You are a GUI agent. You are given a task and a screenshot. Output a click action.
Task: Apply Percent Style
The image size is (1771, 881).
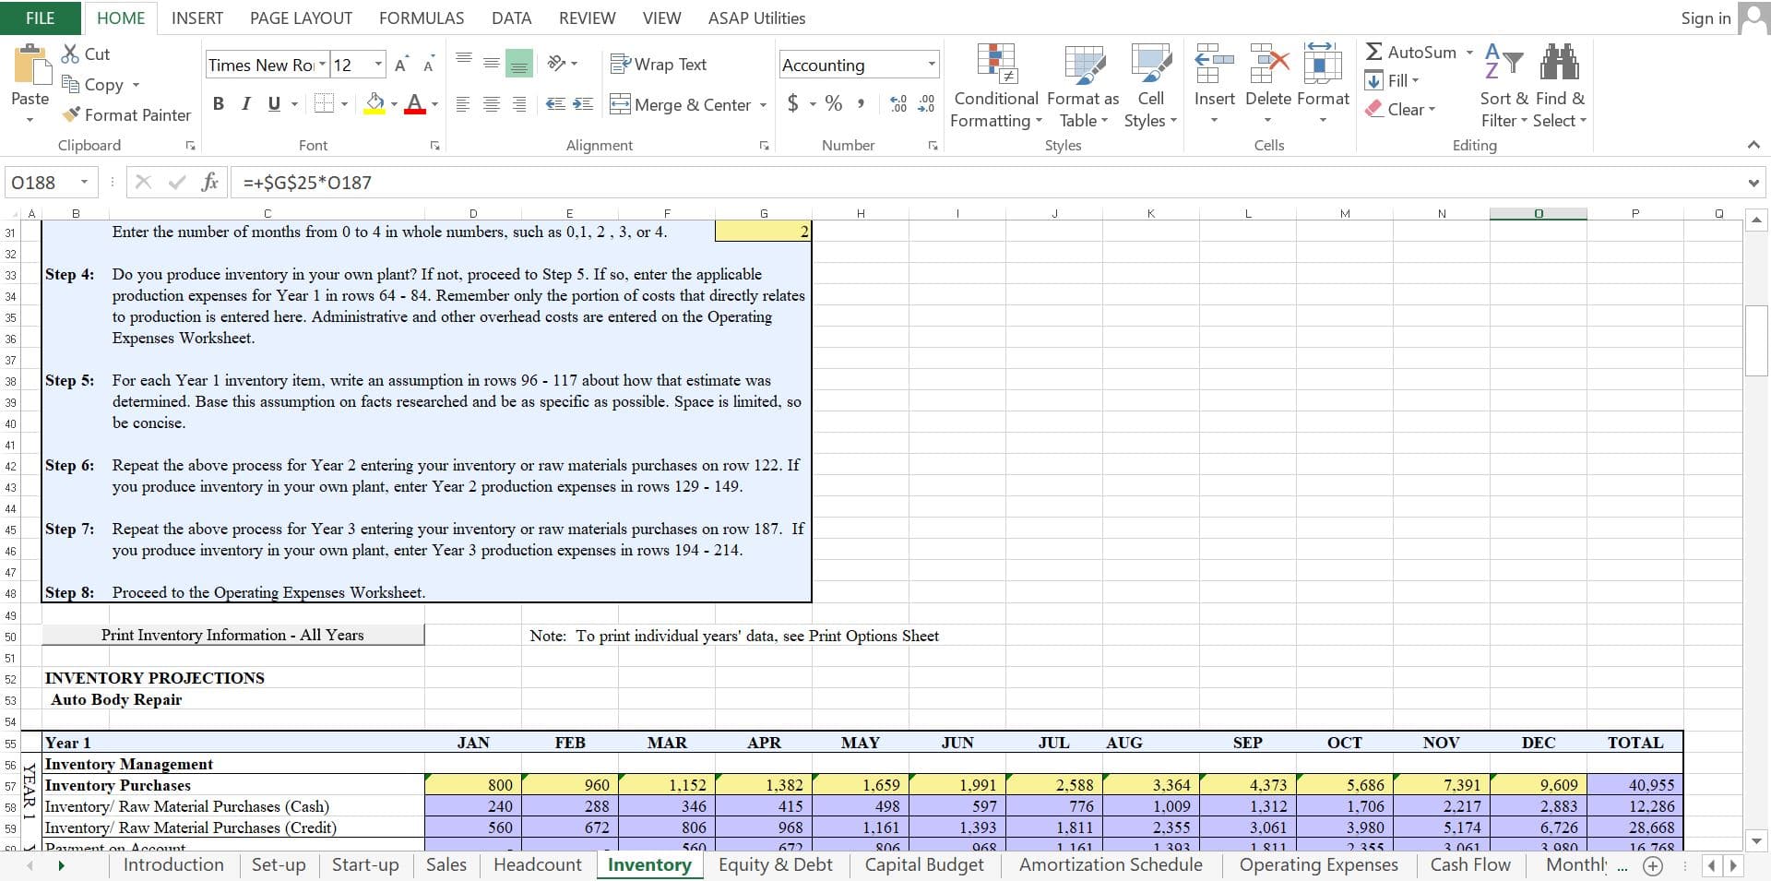834,103
